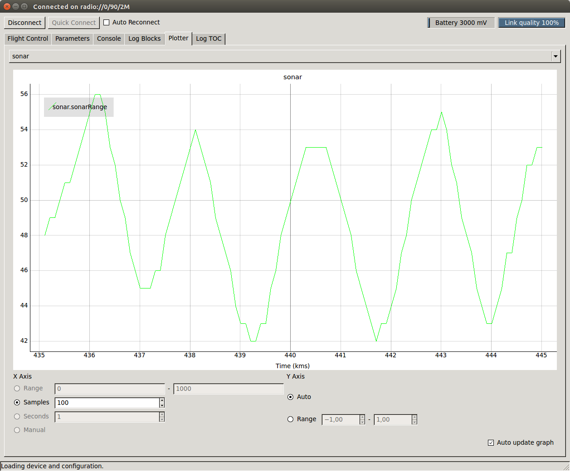The height and width of the screenshot is (471, 570).
Task: Enable the Auto Reconnect checkbox
Action: point(107,23)
